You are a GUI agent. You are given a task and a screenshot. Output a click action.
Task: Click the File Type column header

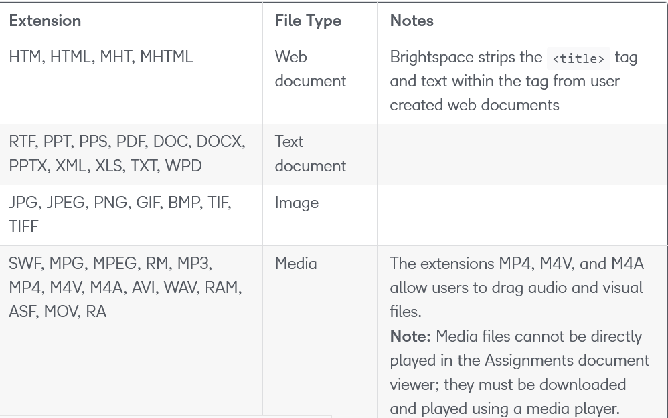[308, 21]
